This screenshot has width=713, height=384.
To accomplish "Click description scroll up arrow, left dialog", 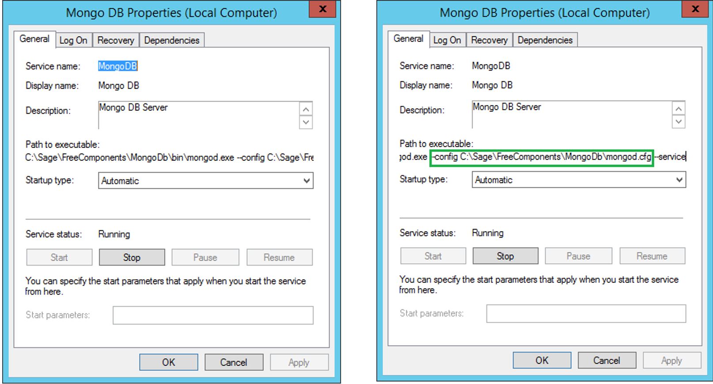I will (306, 109).
